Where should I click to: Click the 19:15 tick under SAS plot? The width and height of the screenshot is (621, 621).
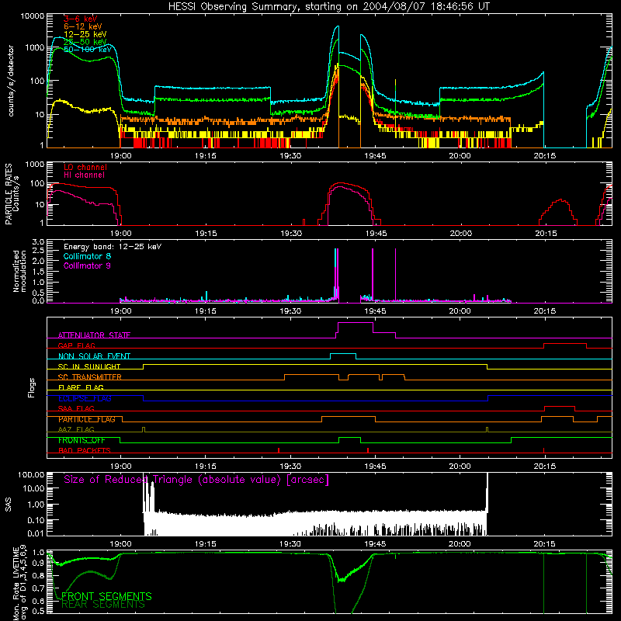(205, 544)
